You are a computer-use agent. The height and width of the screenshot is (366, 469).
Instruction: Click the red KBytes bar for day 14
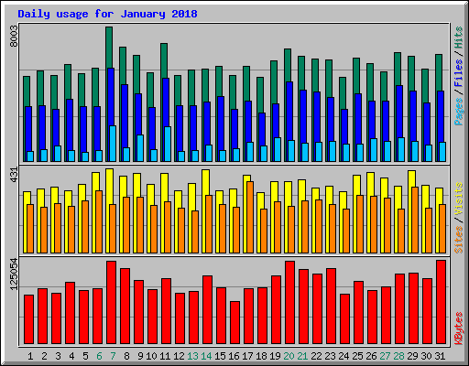pos(207,309)
